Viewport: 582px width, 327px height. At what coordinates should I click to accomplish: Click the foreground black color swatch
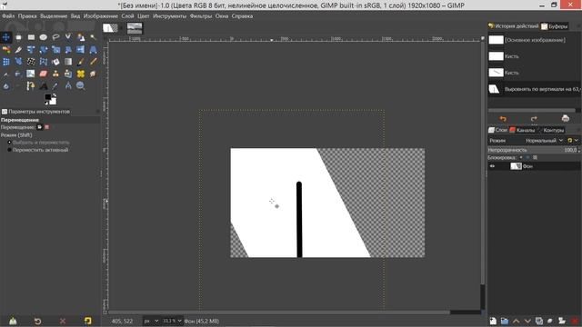(48, 97)
